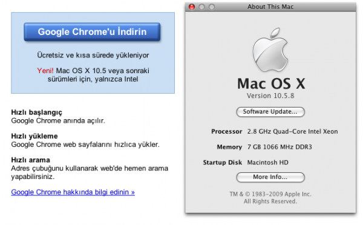
Task: Click the Hızlı yükleme heading
Action: tap(34, 136)
